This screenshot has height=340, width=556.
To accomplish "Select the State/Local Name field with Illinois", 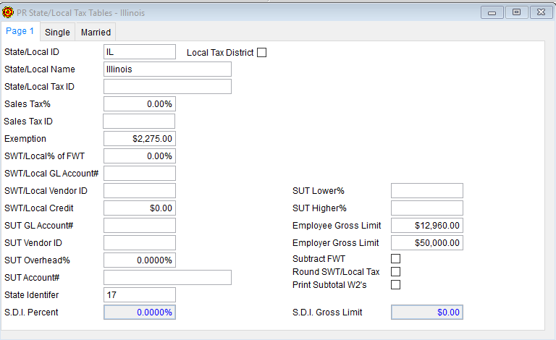I will [x=168, y=69].
